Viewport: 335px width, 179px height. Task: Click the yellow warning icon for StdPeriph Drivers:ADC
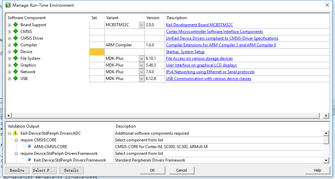pyautogui.click(x=15, y=133)
